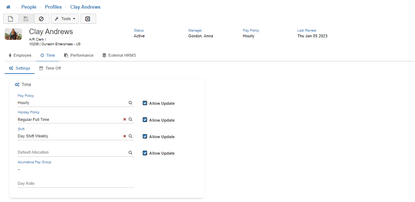Open Pay Policy lookup search icon

point(131,103)
